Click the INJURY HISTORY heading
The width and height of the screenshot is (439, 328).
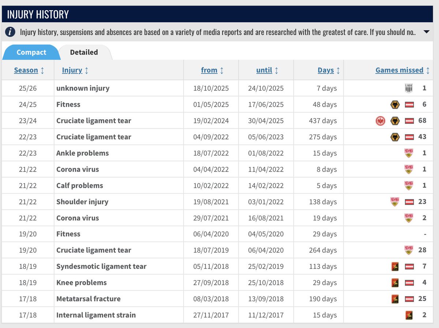point(38,15)
